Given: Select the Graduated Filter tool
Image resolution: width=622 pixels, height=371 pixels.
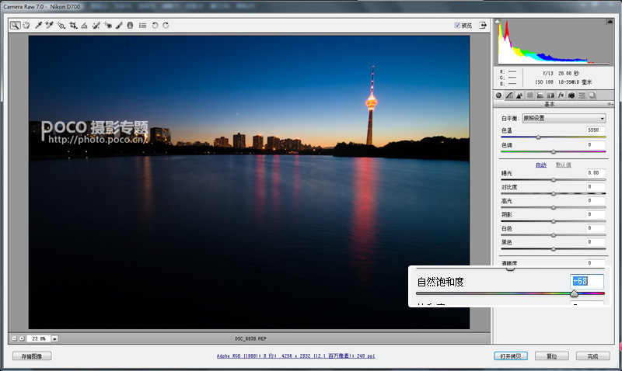Looking at the screenshot, I should [130, 26].
